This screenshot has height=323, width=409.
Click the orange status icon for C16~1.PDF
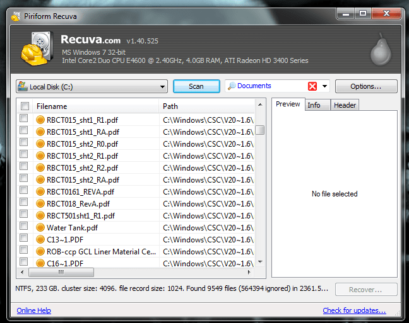click(x=40, y=263)
